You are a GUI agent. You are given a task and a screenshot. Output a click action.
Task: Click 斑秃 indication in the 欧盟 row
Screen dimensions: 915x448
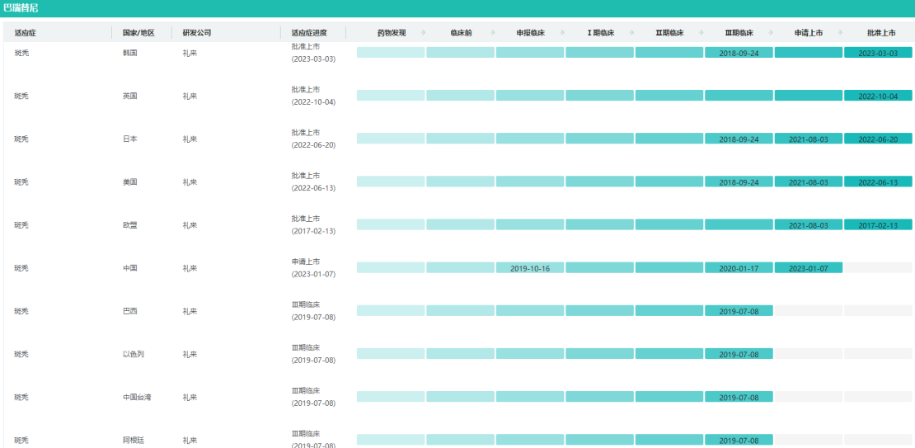21,225
